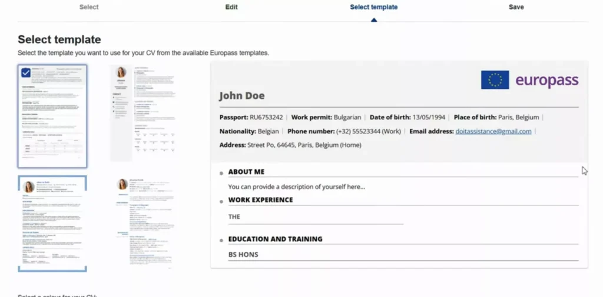Click the THE work experience entry

point(234,216)
